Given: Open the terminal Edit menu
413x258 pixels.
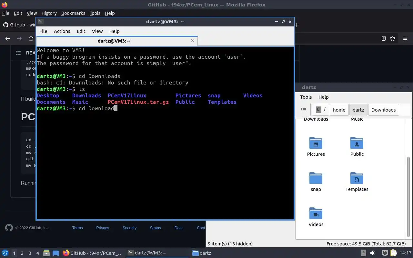Looking at the screenshot, I should pos(81,31).
